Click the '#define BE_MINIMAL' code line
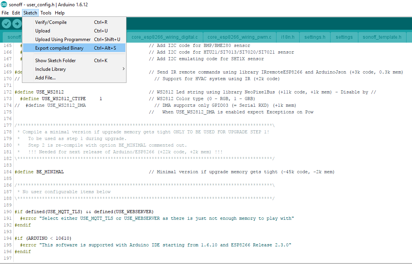This screenshot has width=412, height=264. (x=39, y=172)
